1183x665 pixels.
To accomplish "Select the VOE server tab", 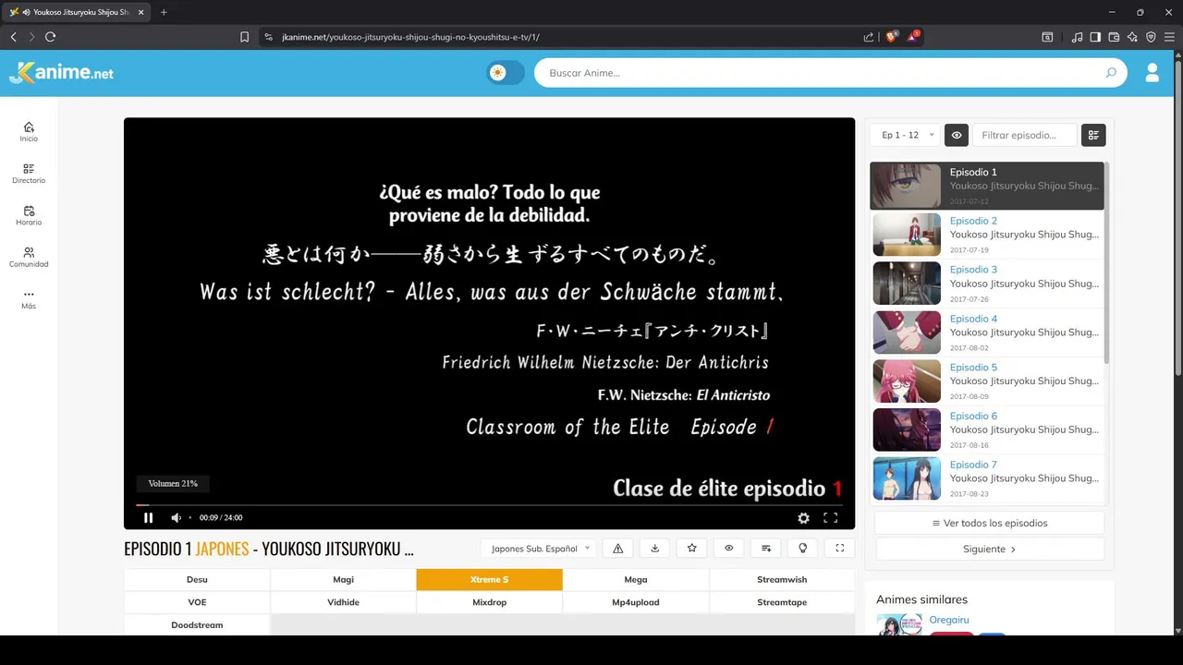I will [x=197, y=602].
